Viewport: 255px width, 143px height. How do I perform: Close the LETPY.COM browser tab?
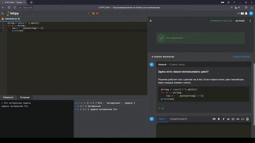(24, 2)
